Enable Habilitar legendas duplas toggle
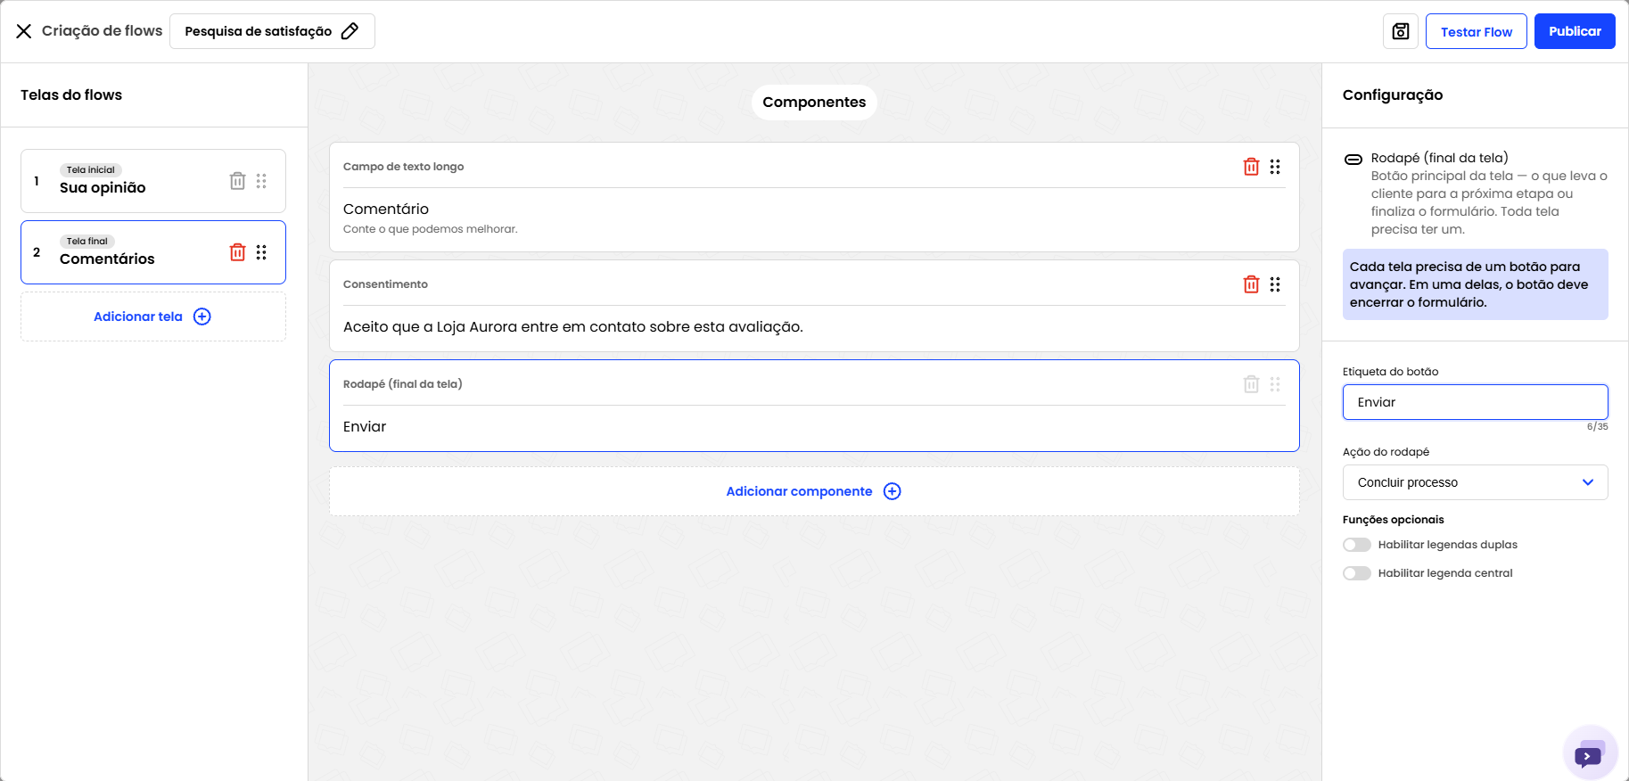The width and height of the screenshot is (1629, 781). pyautogui.click(x=1357, y=545)
